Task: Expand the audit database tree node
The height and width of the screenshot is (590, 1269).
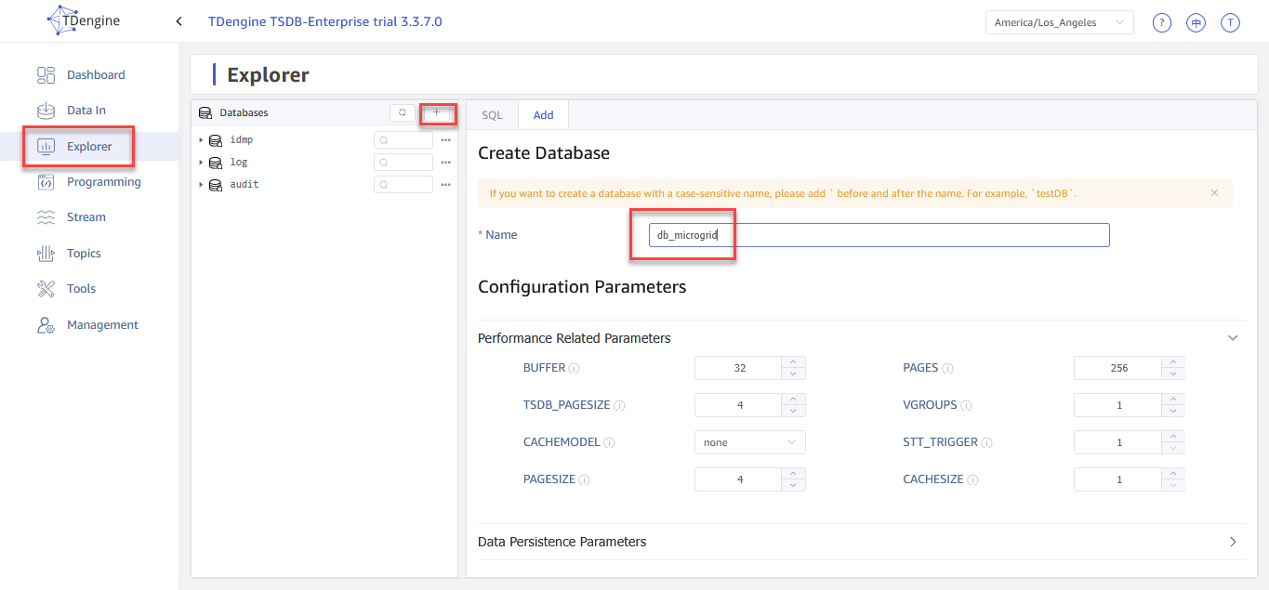Action: tap(202, 185)
